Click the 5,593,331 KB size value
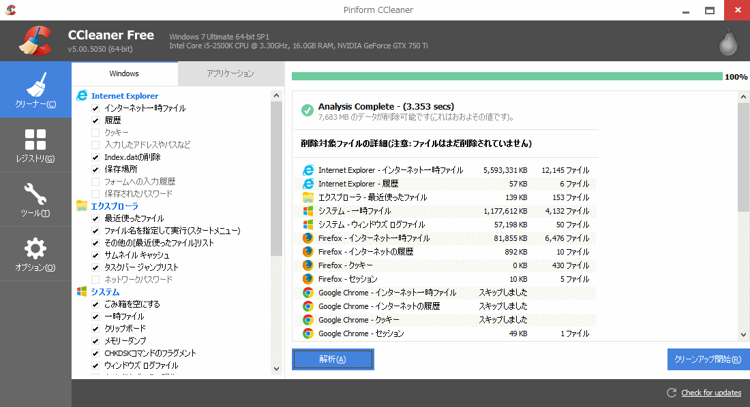The width and height of the screenshot is (750, 407). 505,170
